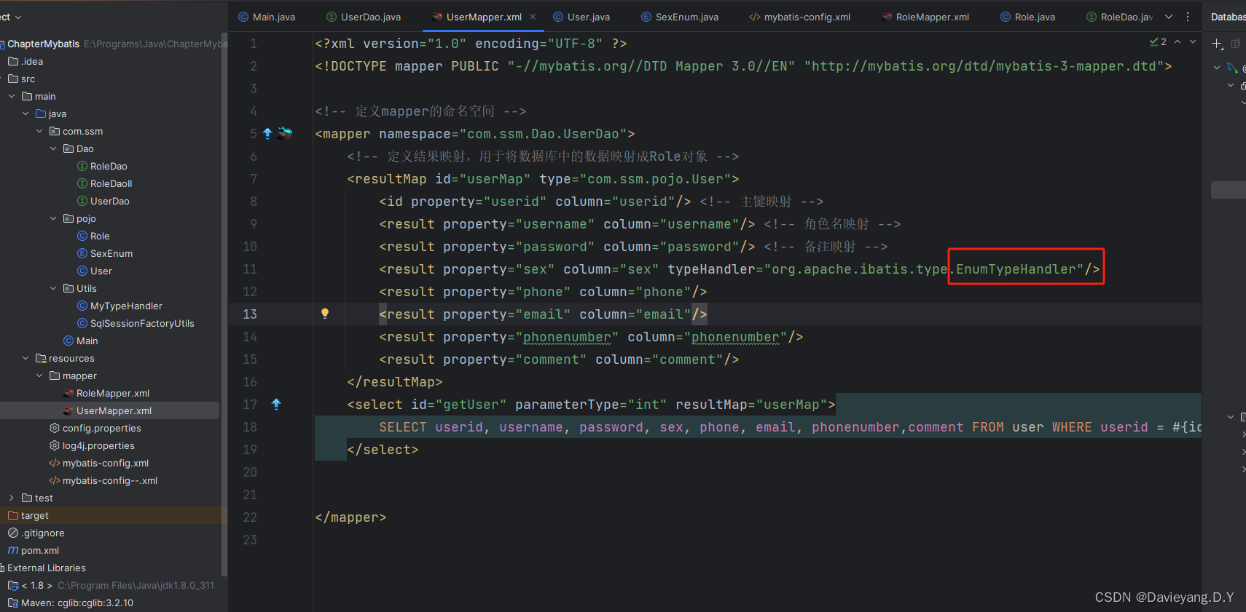Expand the test folder

(12, 498)
